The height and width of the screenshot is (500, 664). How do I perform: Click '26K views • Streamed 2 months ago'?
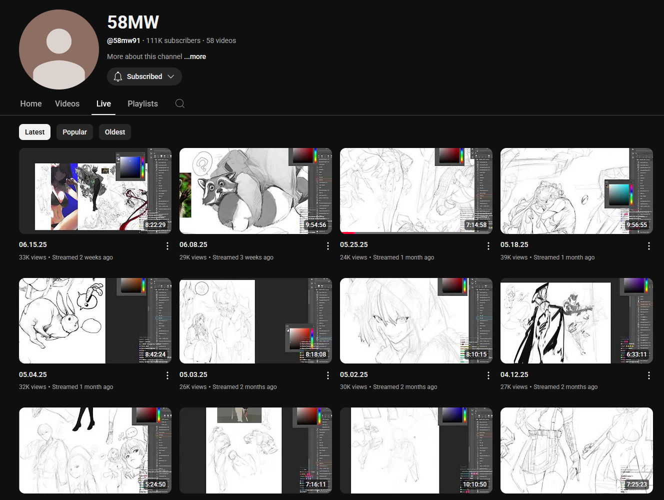click(228, 387)
